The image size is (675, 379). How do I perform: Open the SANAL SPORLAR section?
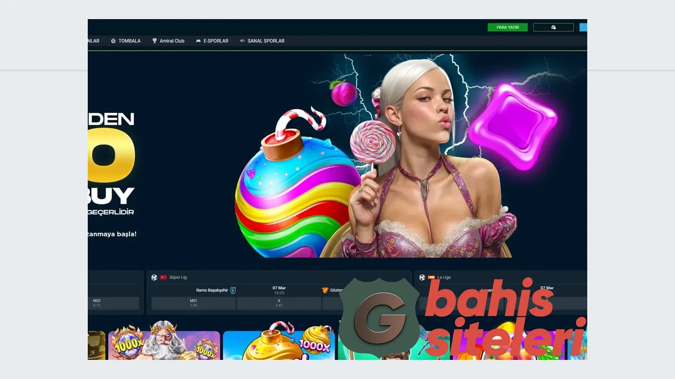[x=265, y=41]
